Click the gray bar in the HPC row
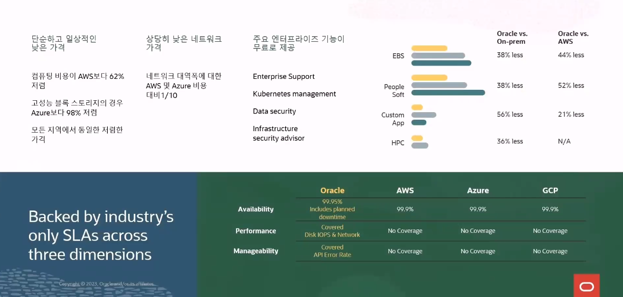Viewport: 623px width, 297px height. 420,145
